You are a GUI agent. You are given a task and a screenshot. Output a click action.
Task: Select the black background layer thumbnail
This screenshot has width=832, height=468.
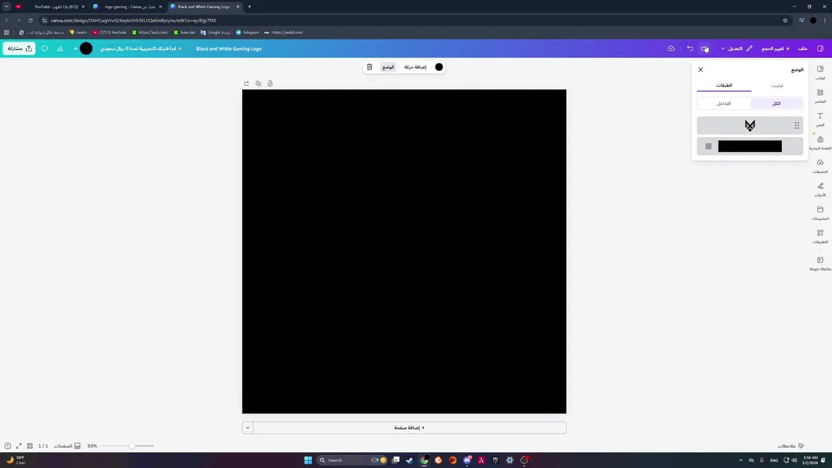click(750, 146)
